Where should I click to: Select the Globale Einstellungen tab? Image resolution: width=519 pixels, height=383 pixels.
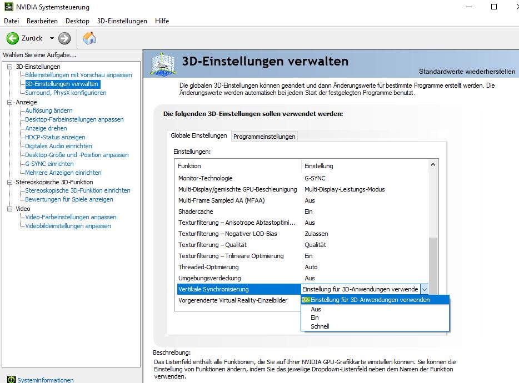198,135
